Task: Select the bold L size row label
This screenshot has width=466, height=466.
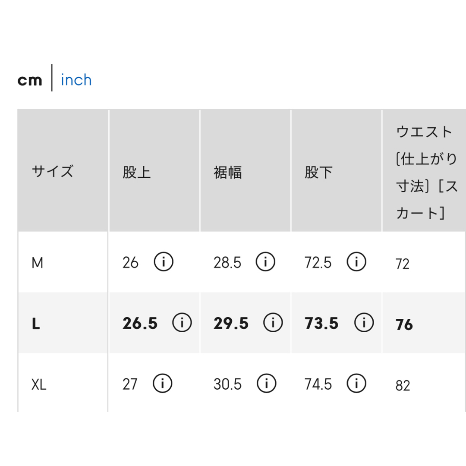Action: tap(36, 324)
